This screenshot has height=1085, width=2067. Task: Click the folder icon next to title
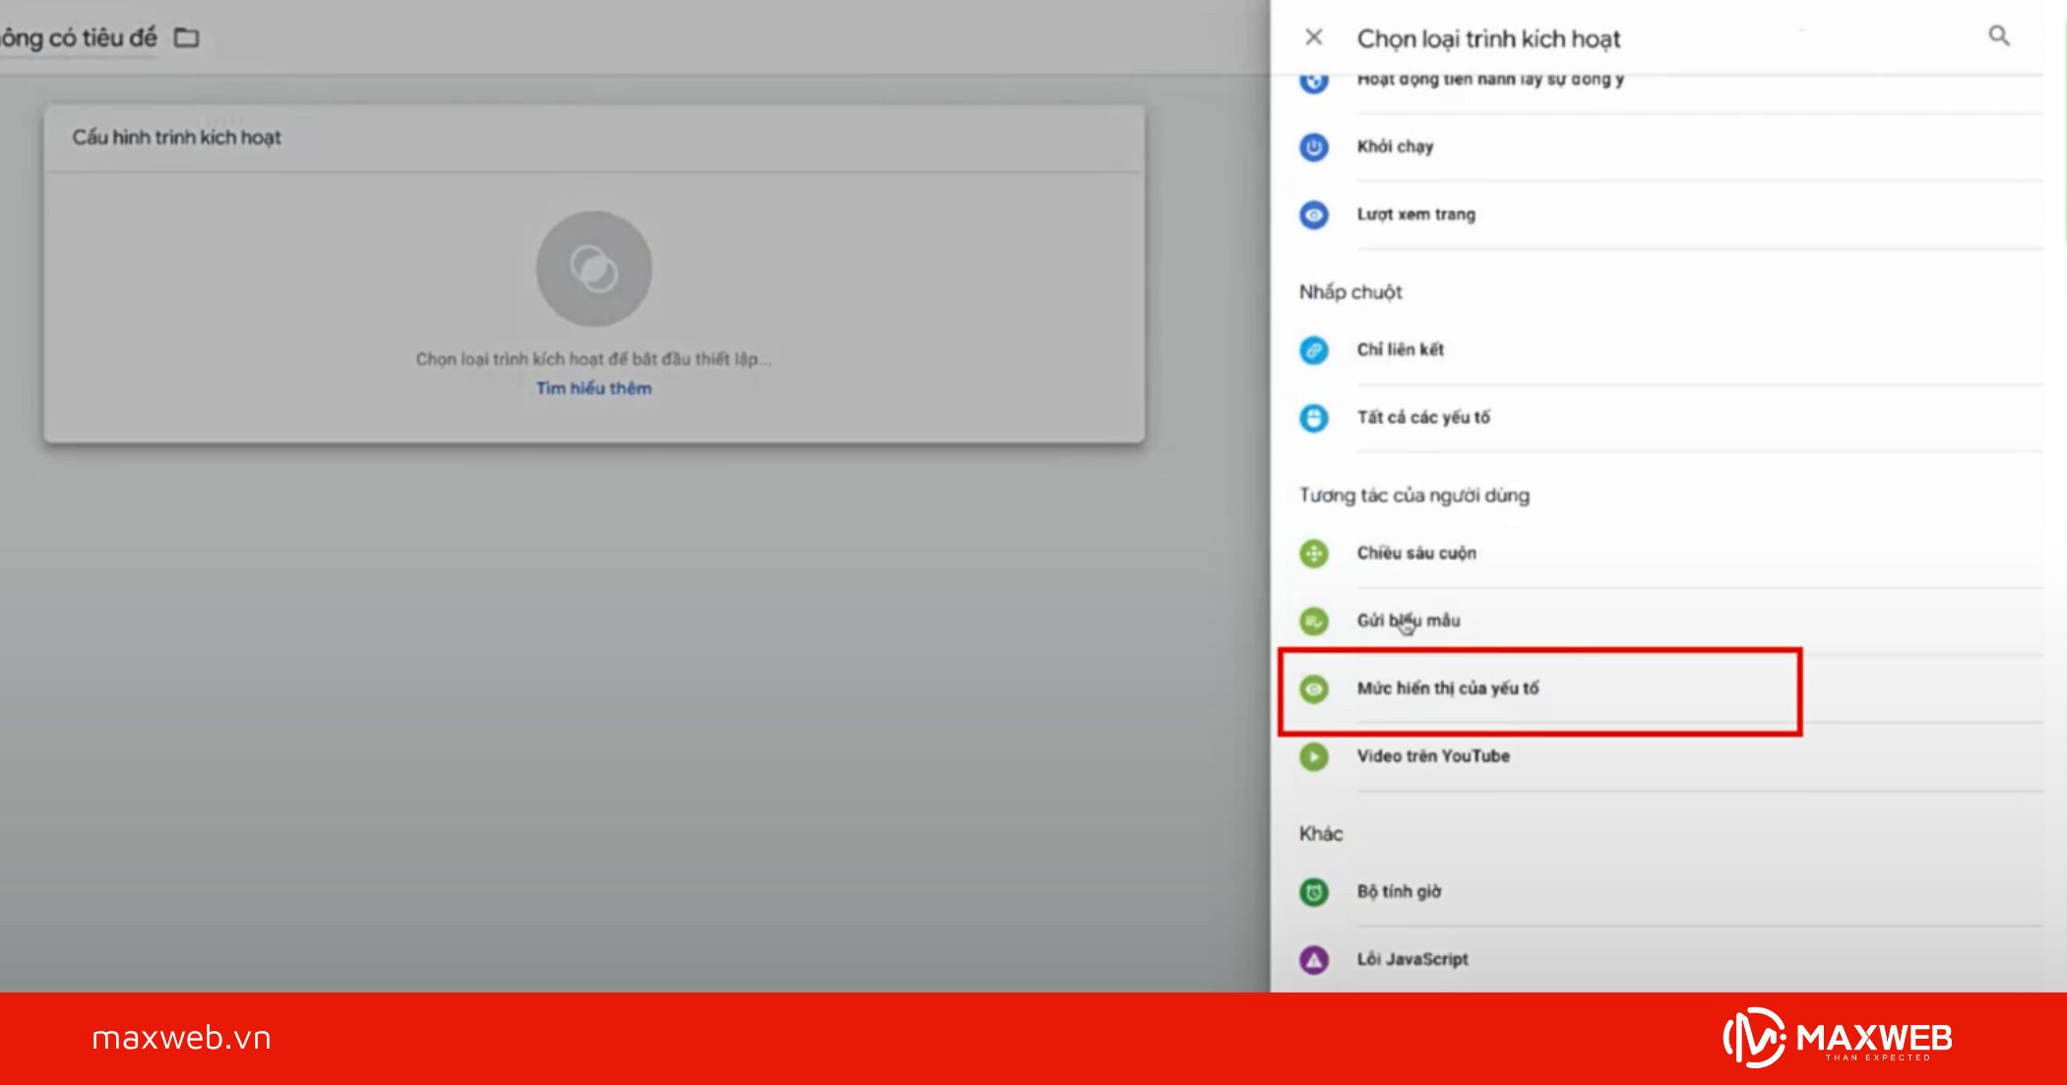click(x=186, y=37)
